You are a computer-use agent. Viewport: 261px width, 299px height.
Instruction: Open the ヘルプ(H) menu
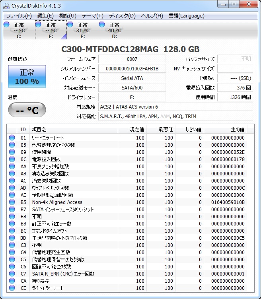tap(152, 16)
